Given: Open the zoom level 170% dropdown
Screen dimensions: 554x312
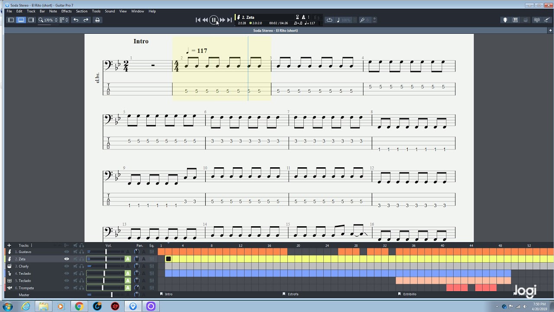Looking at the screenshot, I should coord(48,20).
